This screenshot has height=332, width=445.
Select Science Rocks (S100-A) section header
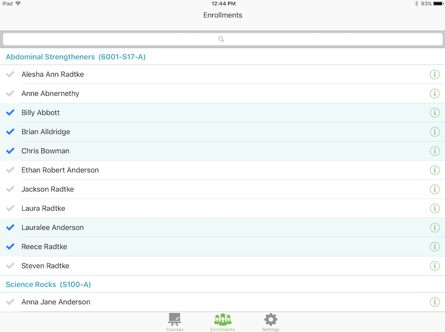48,284
